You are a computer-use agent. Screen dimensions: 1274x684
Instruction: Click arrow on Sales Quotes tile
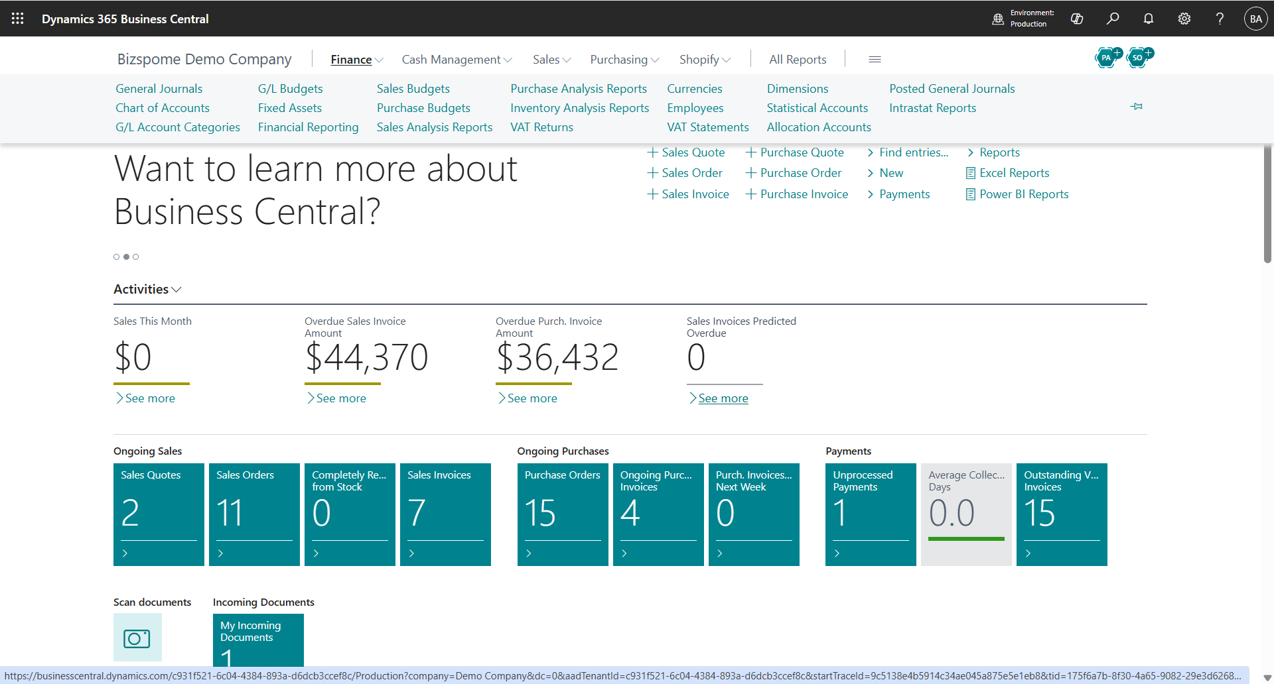[x=125, y=553]
